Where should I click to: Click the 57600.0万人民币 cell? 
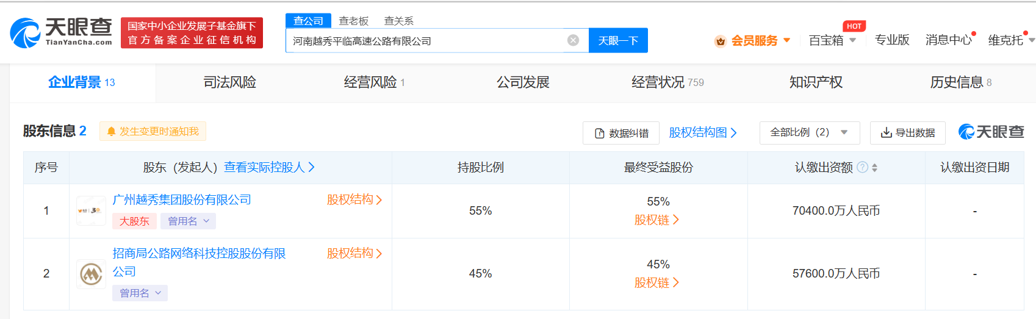836,274
